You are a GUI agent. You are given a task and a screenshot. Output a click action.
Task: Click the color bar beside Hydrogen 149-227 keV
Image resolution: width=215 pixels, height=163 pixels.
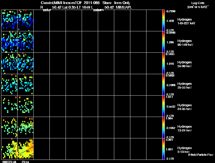point(163,21)
